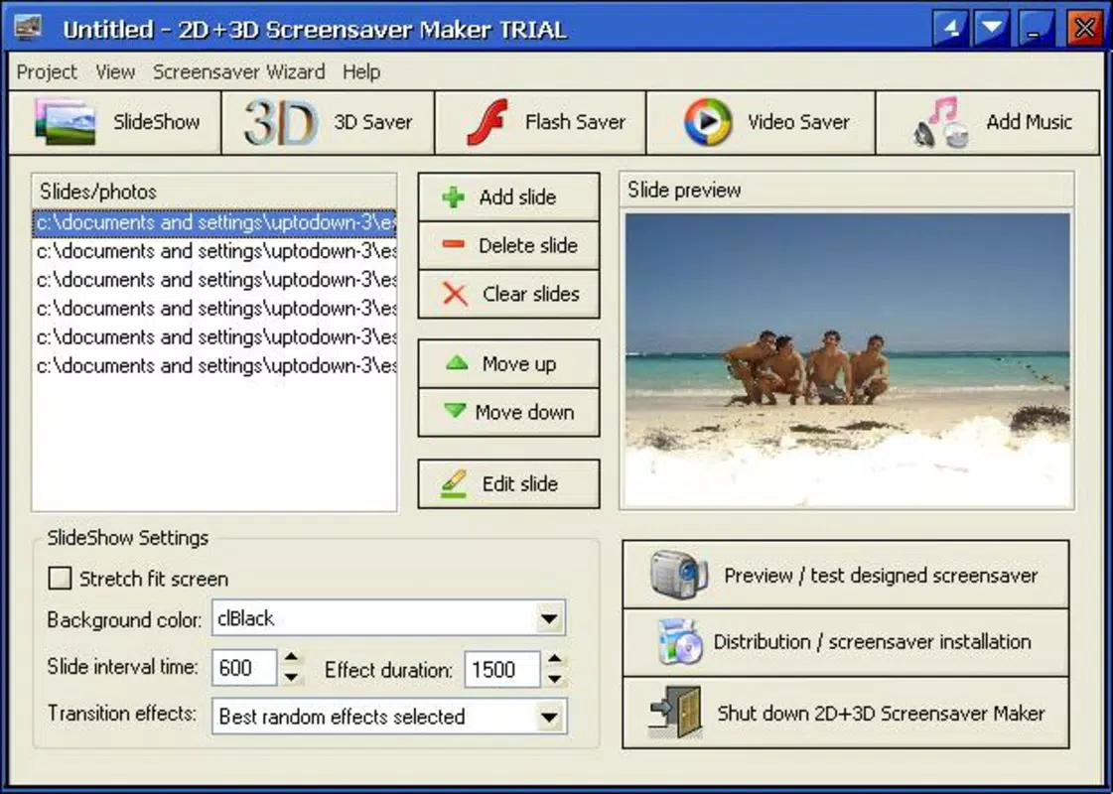Click the up-arrow title bar button

[950, 29]
